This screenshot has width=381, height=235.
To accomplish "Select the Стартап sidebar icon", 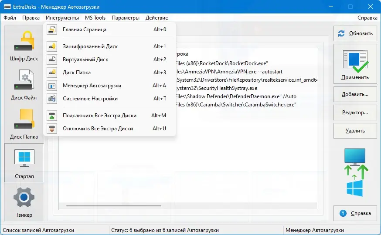I will click(24, 163).
